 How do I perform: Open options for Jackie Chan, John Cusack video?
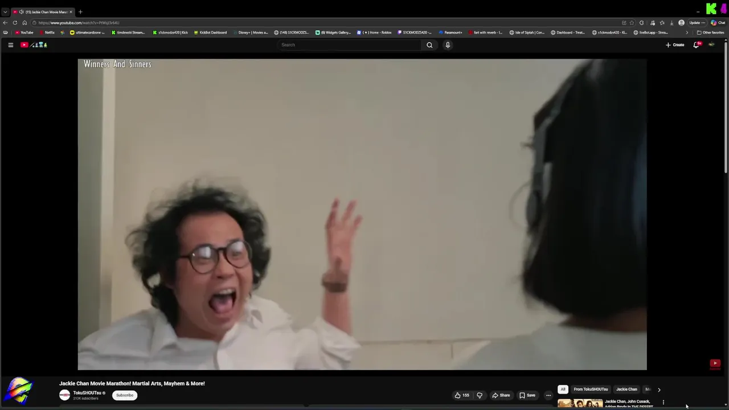tap(663, 403)
